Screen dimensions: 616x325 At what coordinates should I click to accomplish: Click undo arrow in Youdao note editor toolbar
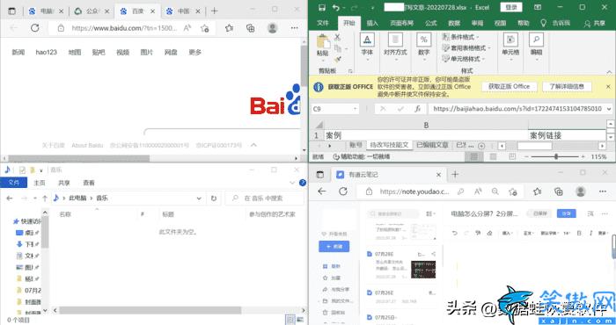coord(455,233)
